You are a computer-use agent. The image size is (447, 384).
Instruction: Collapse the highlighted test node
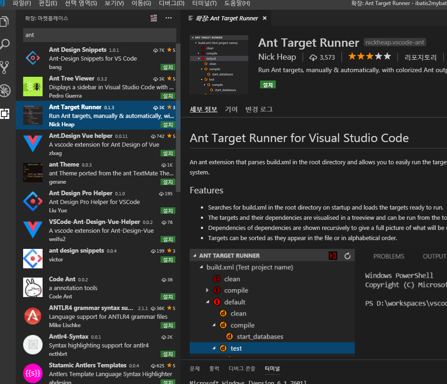pos(213,348)
